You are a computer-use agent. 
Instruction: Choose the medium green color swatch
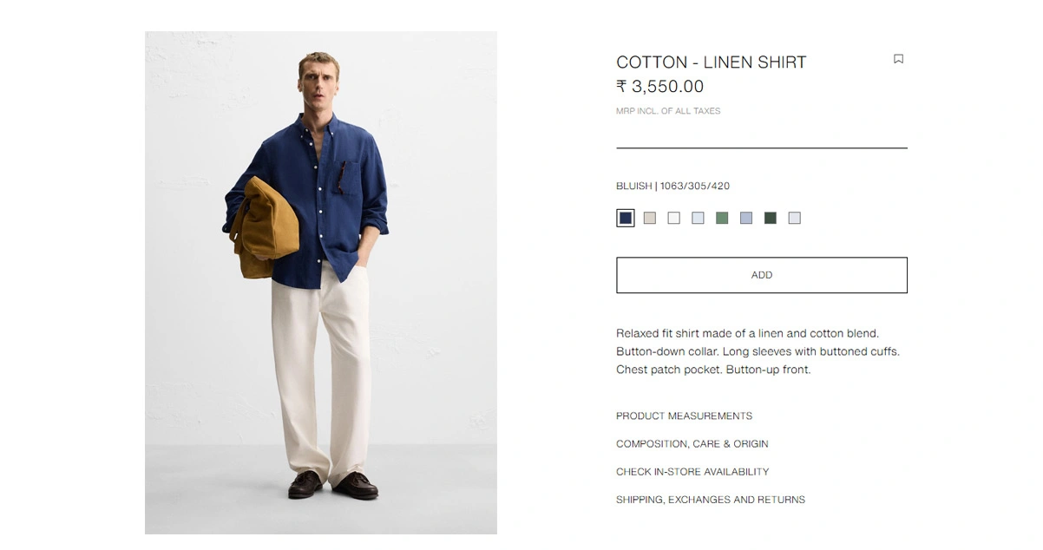pos(722,218)
